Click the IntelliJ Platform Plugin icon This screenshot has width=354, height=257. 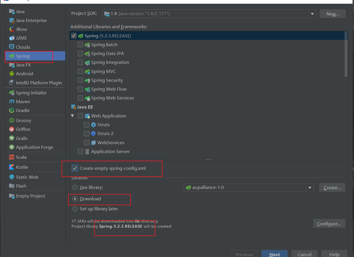tap(12, 83)
